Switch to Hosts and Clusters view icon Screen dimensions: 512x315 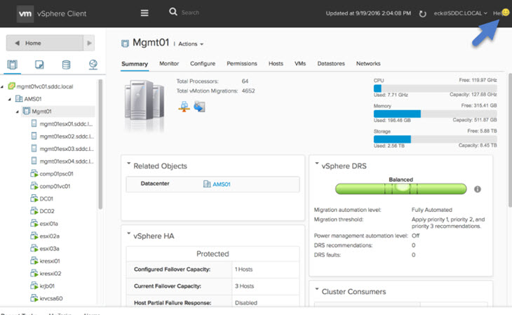(x=13, y=65)
